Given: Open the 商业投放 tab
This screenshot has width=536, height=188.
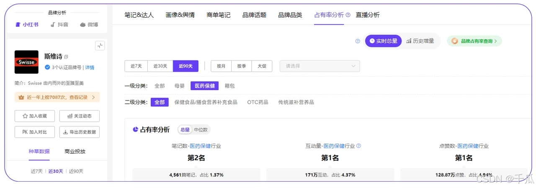Looking at the screenshot, I should pos(75,152).
